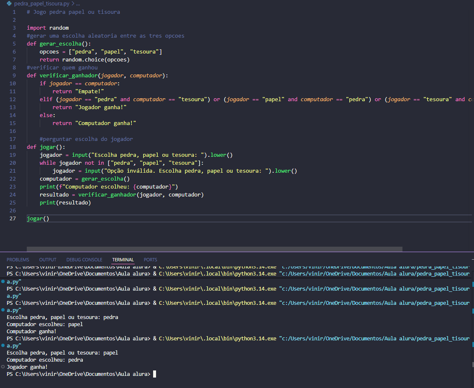The image size is (474, 388).
Task: Click the topmost blue command decoration dot
Action: (x=3, y=281)
